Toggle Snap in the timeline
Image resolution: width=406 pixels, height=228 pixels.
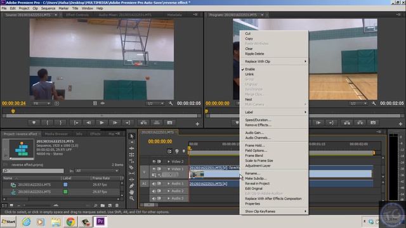169,151
